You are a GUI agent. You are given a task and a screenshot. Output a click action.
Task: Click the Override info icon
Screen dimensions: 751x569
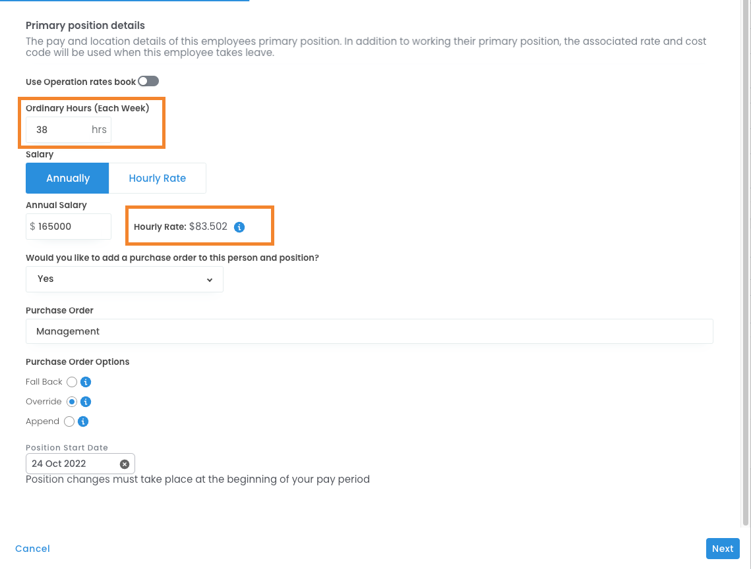pyautogui.click(x=86, y=402)
